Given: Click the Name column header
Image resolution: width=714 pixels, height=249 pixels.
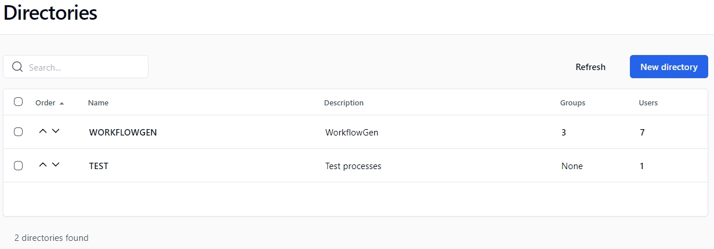Looking at the screenshot, I should click(98, 103).
